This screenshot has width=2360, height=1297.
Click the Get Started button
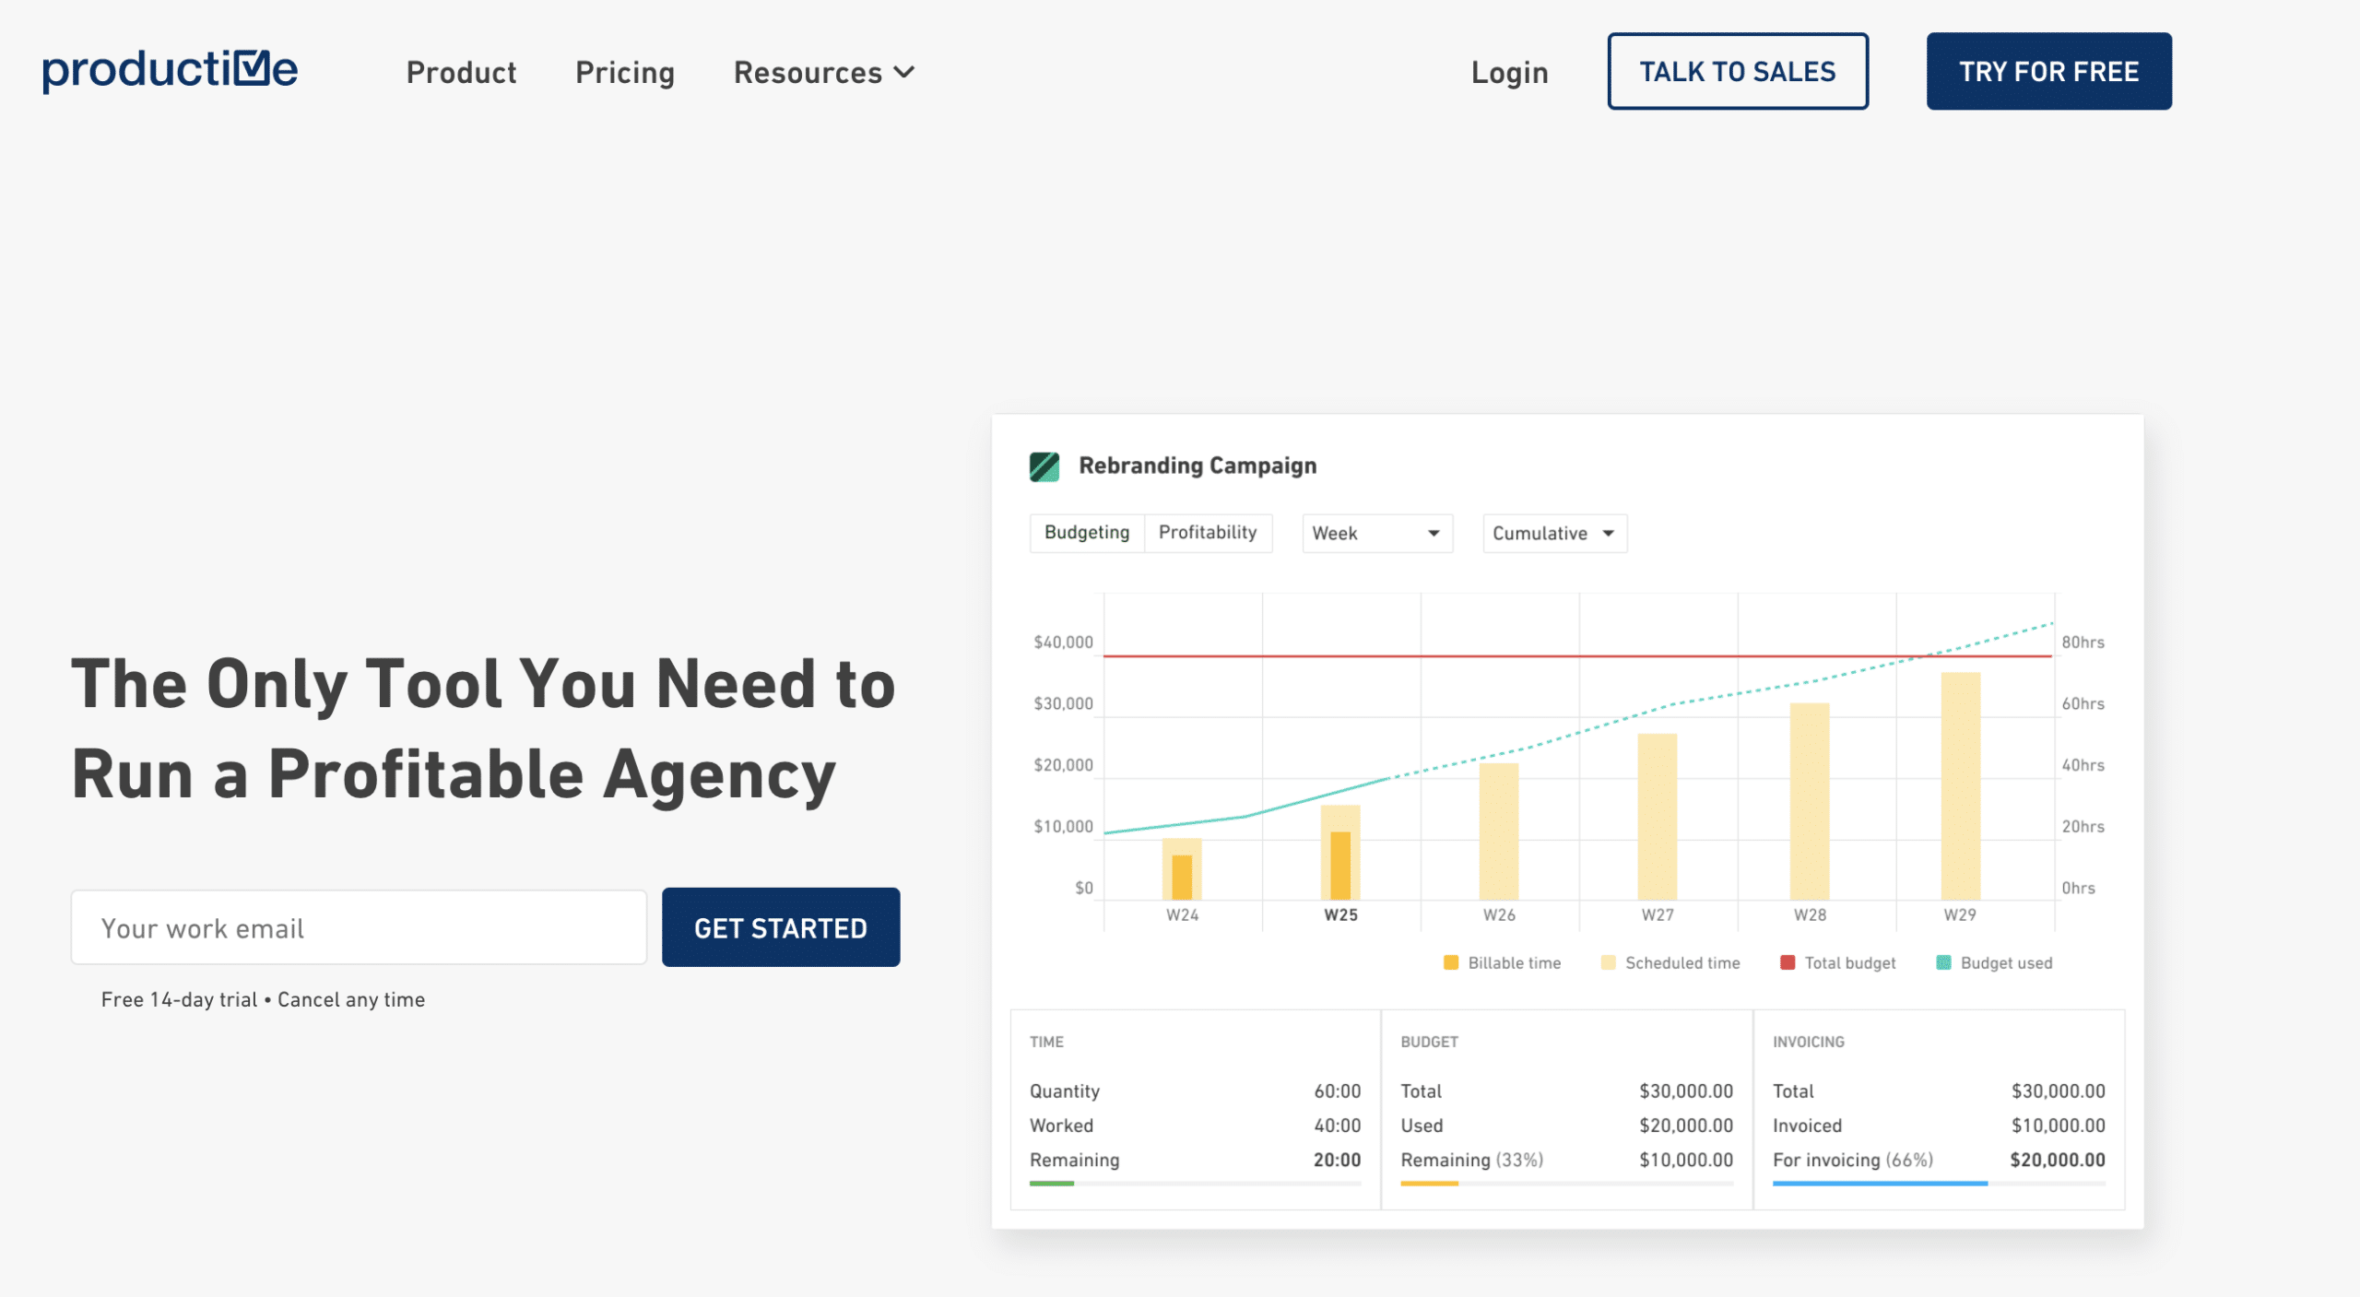tap(780, 927)
